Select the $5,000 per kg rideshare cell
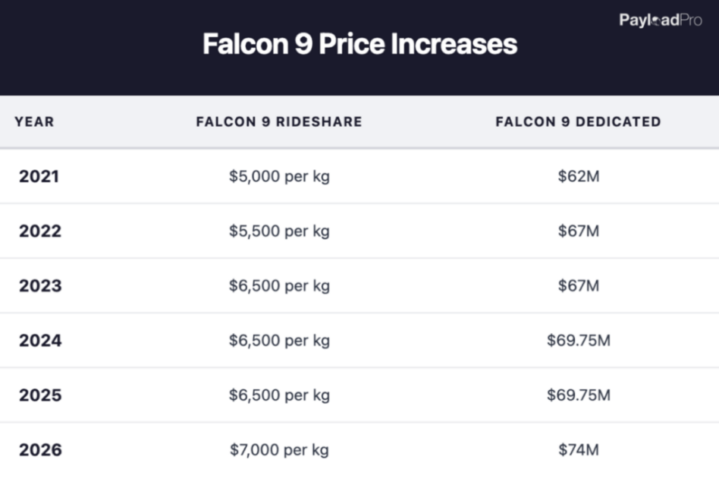Viewport: 719px width, 485px height. [x=279, y=177]
